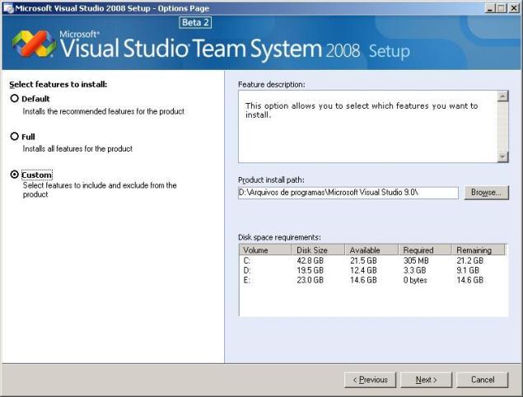Image resolution: width=523 pixels, height=397 pixels.
Task: Select the Full installation option
Action: [x=15, y=137]
